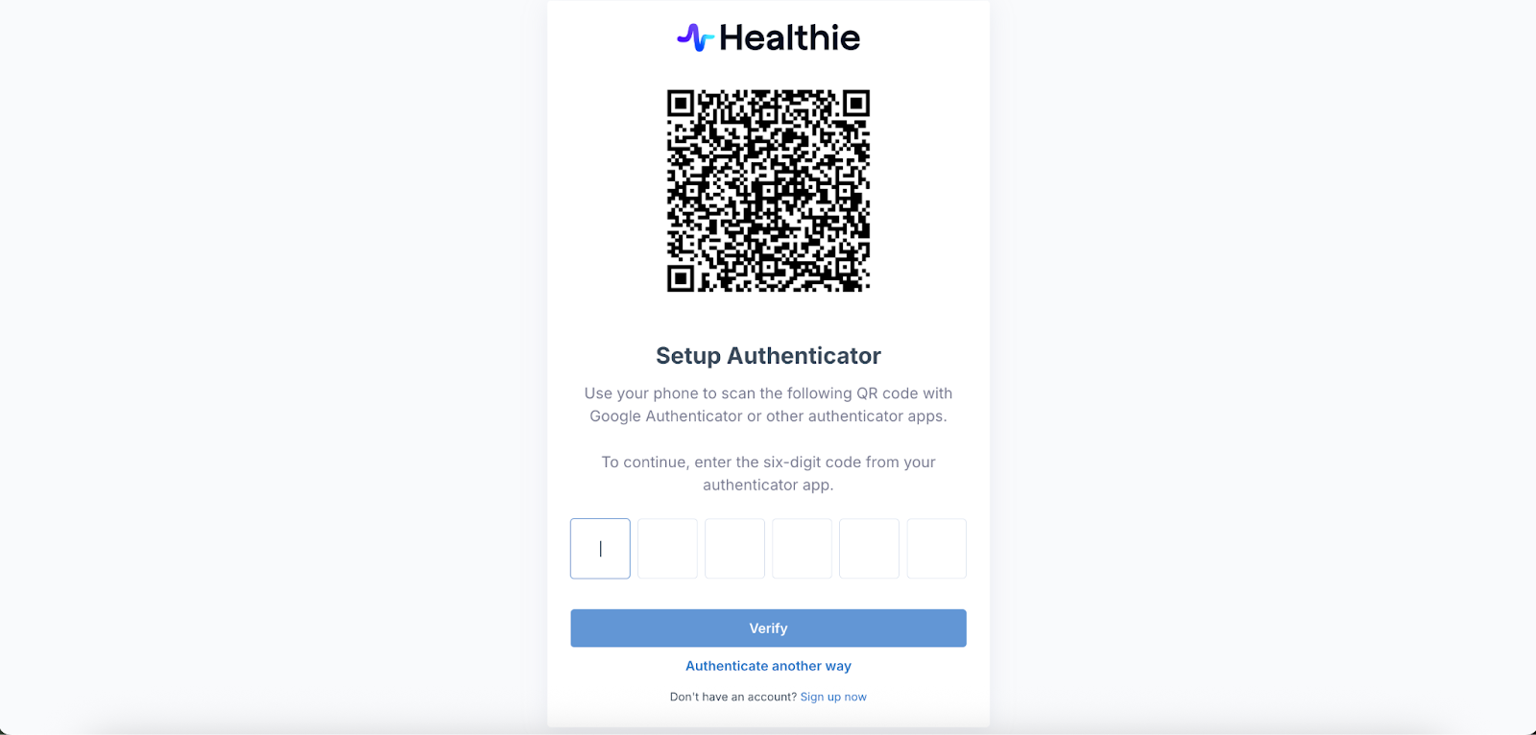Click the center of the QR code
1536x735 pixels.
pos(768,190)
